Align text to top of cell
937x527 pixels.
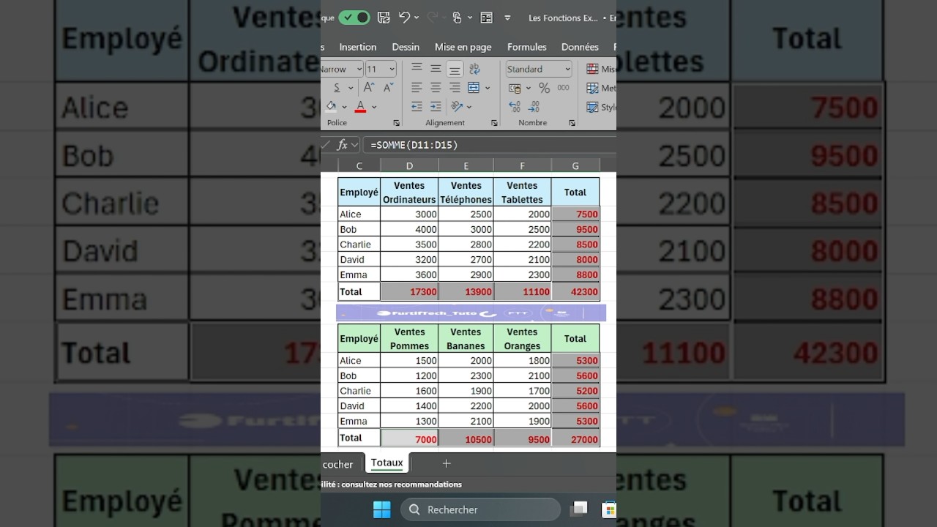pos(417,68)
